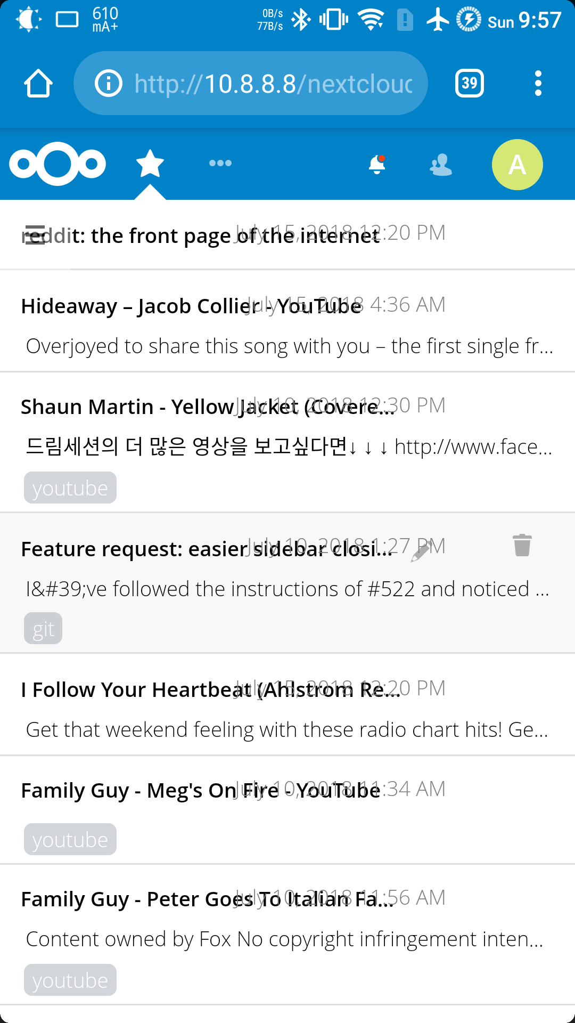Click the browser home icon
Image resolution: width=575 pixels, height=1023 pixels.
coord(38,83)
